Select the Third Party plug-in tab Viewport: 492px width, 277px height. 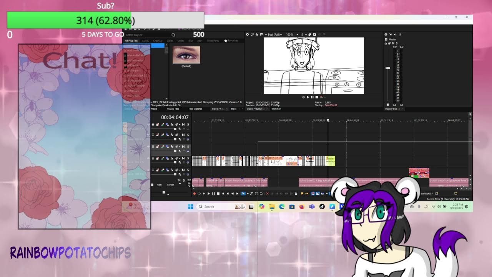213,41
